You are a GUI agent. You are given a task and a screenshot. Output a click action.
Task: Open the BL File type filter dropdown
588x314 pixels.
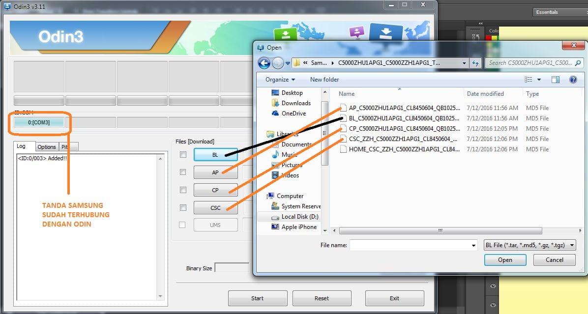click(530, 245)
